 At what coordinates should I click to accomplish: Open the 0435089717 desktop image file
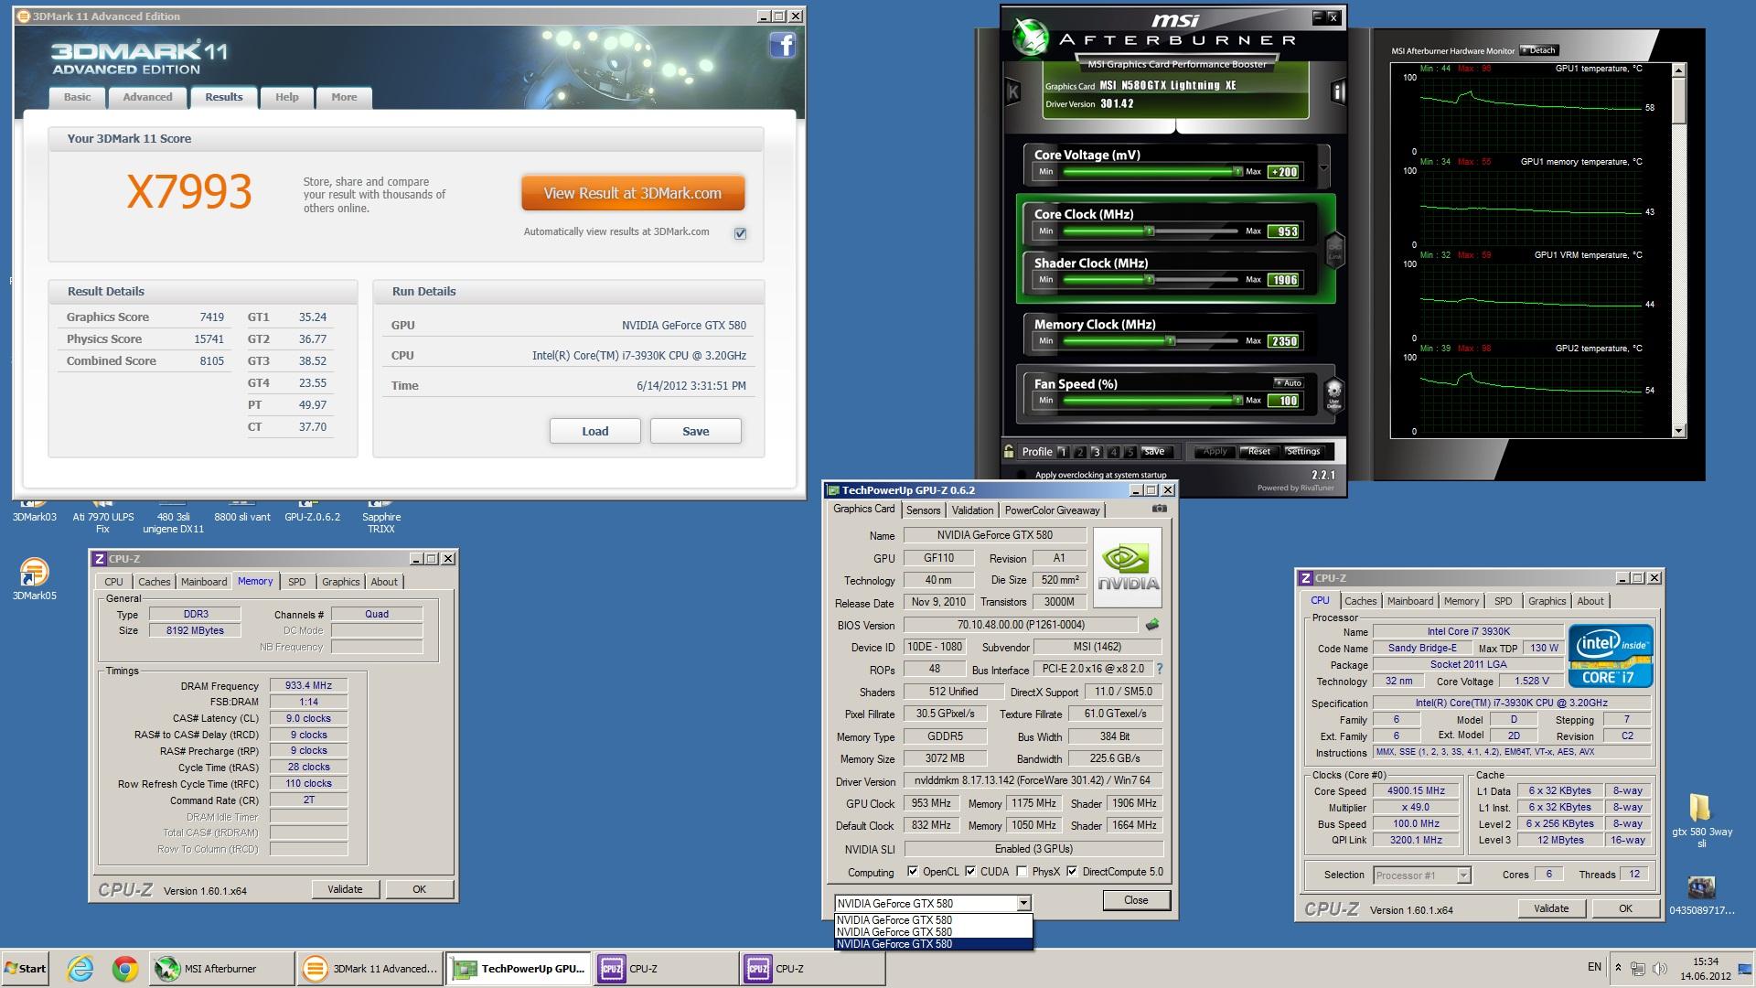[x=1701, y=896]
